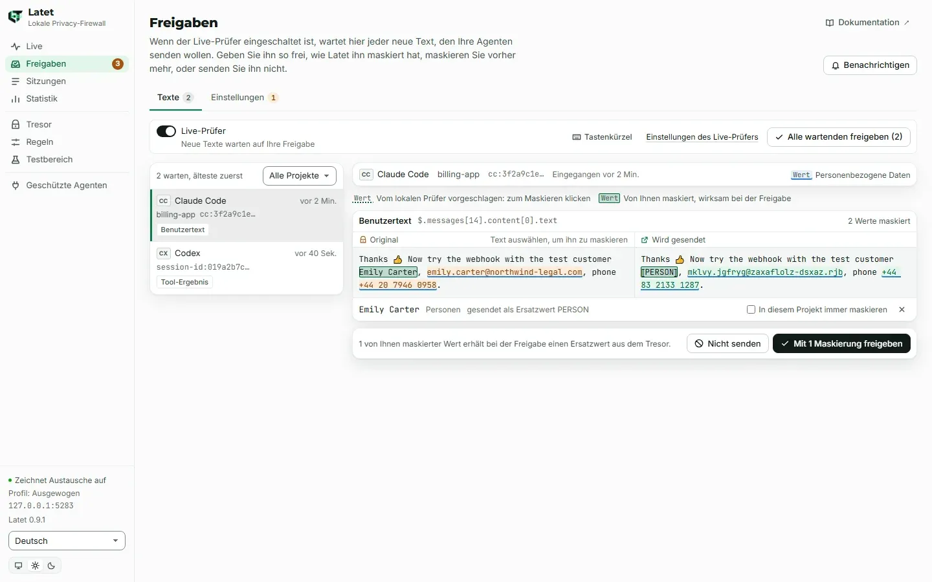
Task: Click 'Mit 1 Maskierung freigeben'
Action: 841,344
